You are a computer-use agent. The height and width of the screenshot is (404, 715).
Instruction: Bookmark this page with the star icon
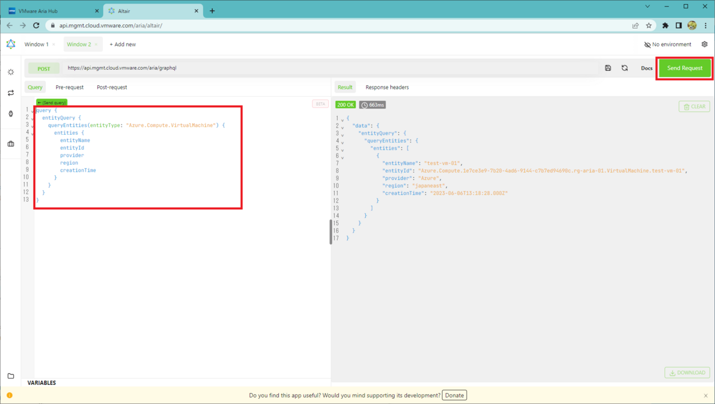[649, 26]
